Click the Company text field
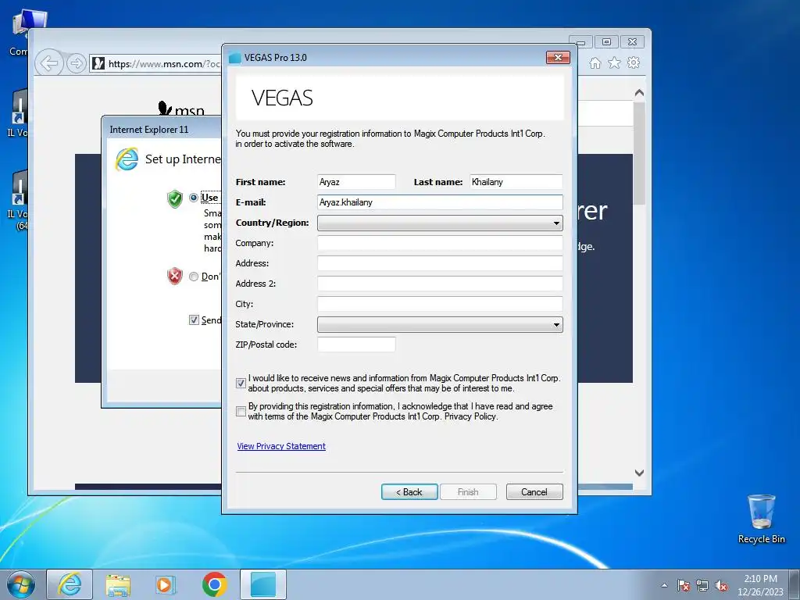The width and height of the screenshot is (800, 600). coord(440,244)
